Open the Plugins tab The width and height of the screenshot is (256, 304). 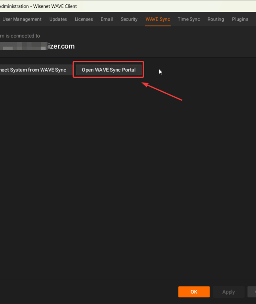240,19
